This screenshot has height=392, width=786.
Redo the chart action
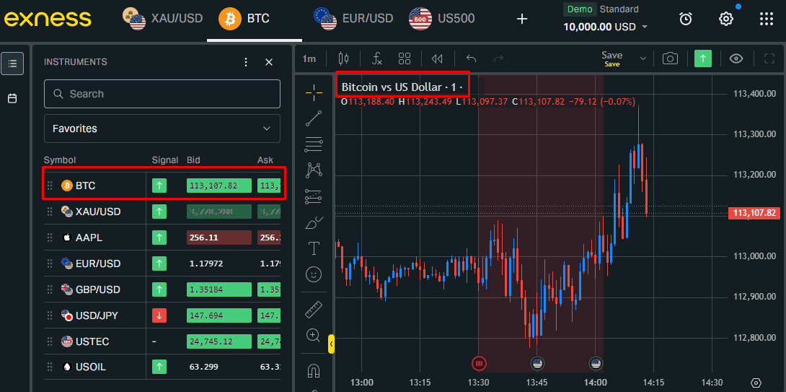498,58
